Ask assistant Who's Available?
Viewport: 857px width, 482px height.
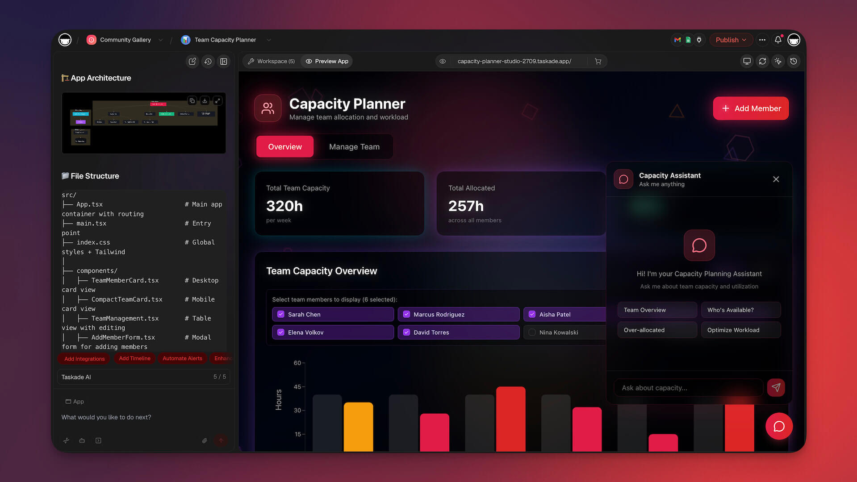(x=740, y=310)
